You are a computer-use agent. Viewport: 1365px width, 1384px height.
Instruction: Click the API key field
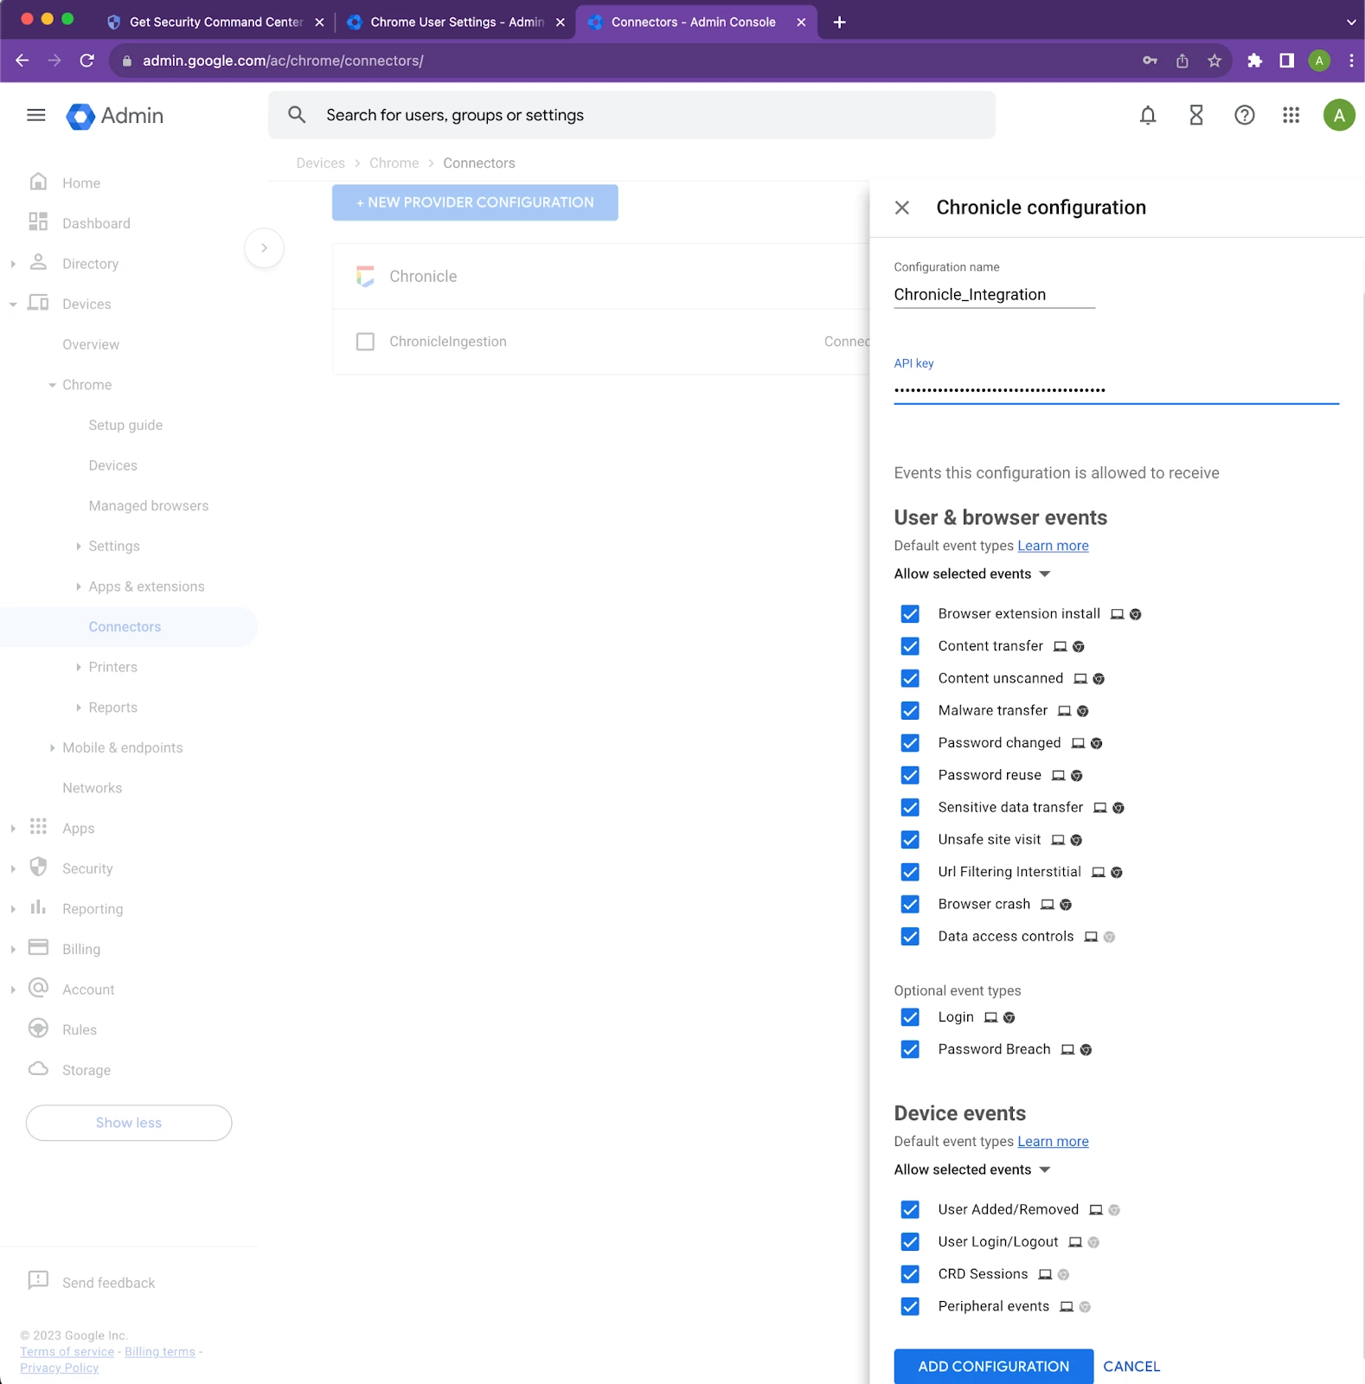pyautogui.click(x=1116, y=389)
